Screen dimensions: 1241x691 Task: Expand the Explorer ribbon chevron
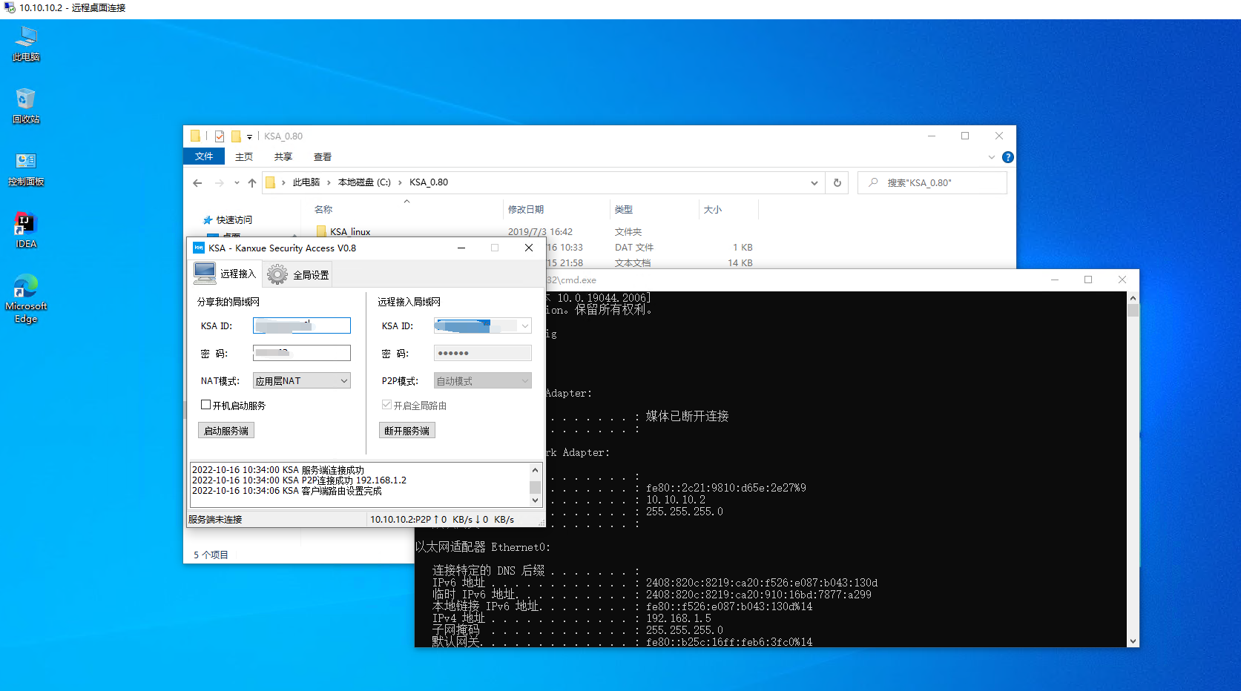992,157
